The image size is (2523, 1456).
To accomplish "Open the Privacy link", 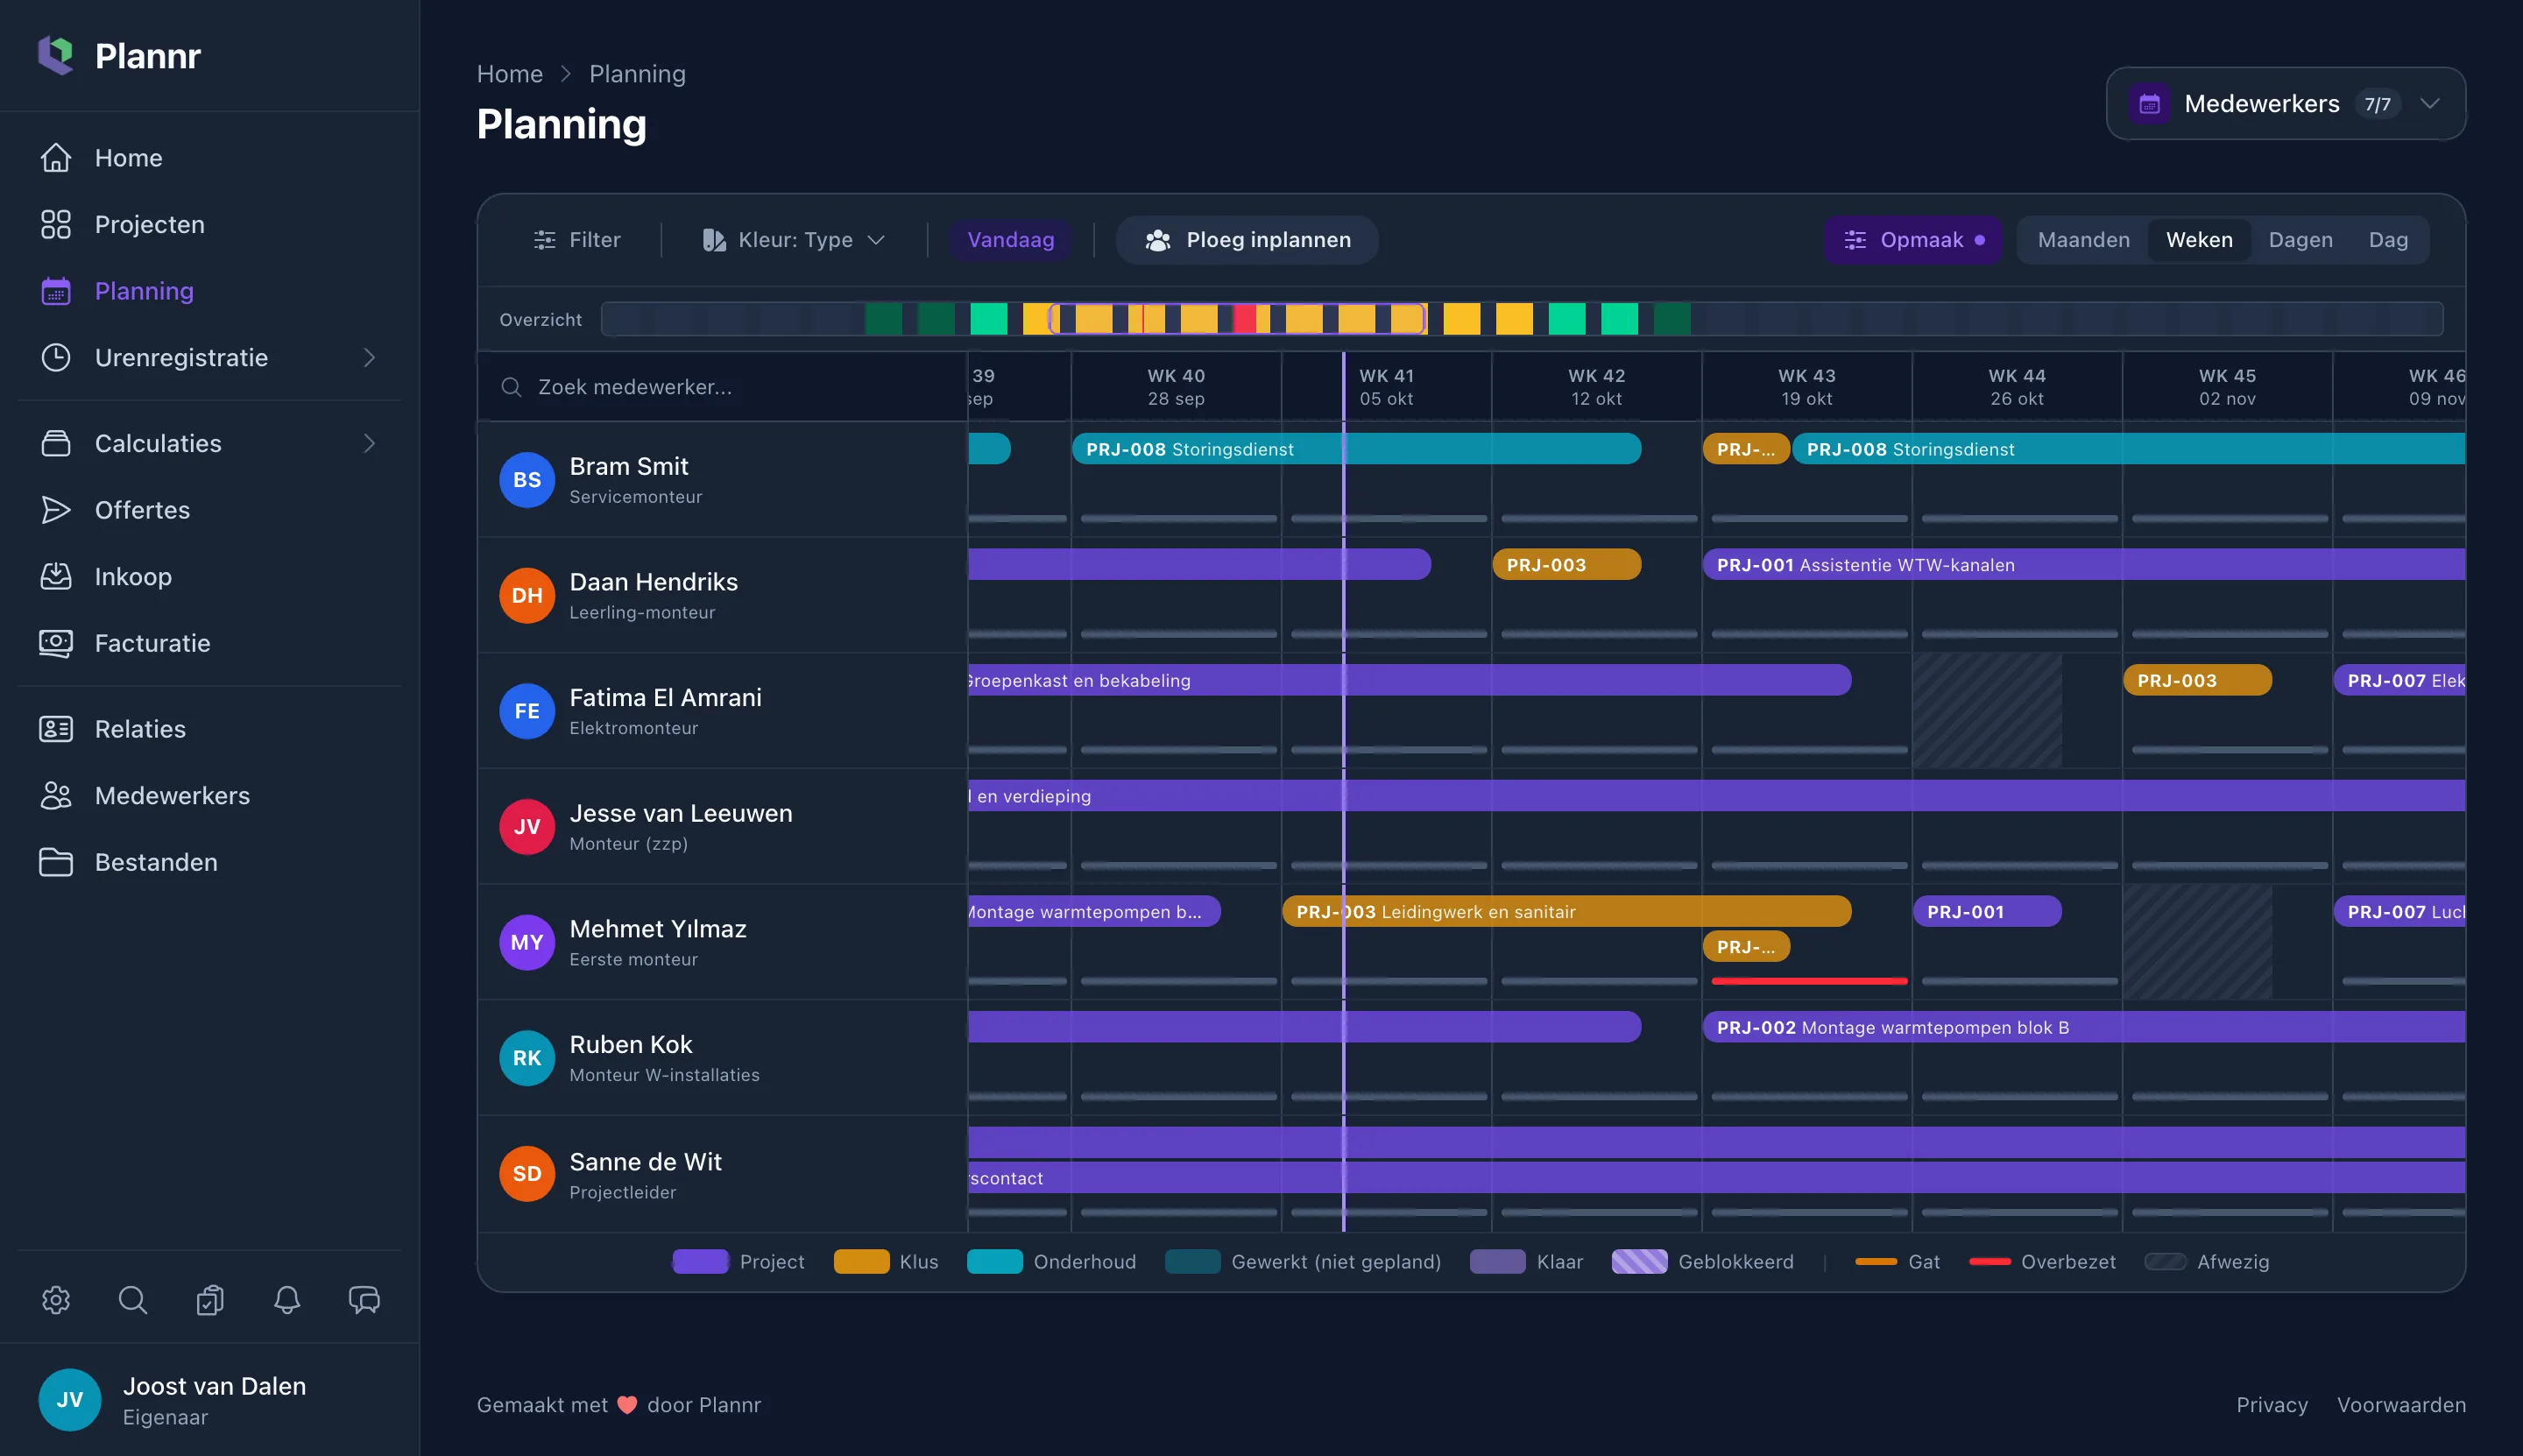I will [2272, 1405].
